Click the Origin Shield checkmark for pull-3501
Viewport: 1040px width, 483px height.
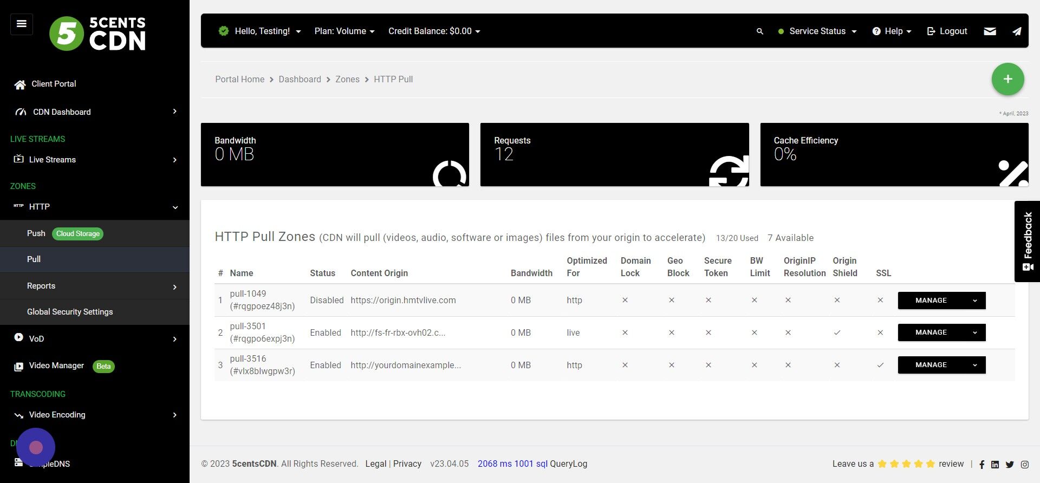point(837,333)
